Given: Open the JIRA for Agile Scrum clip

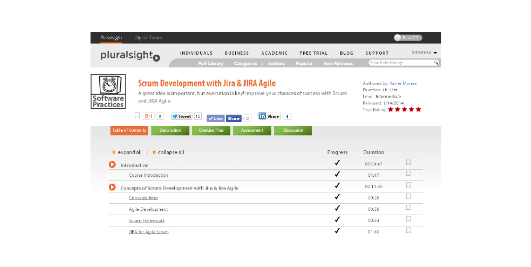Looking at the screenshot, I should [149, 232].
